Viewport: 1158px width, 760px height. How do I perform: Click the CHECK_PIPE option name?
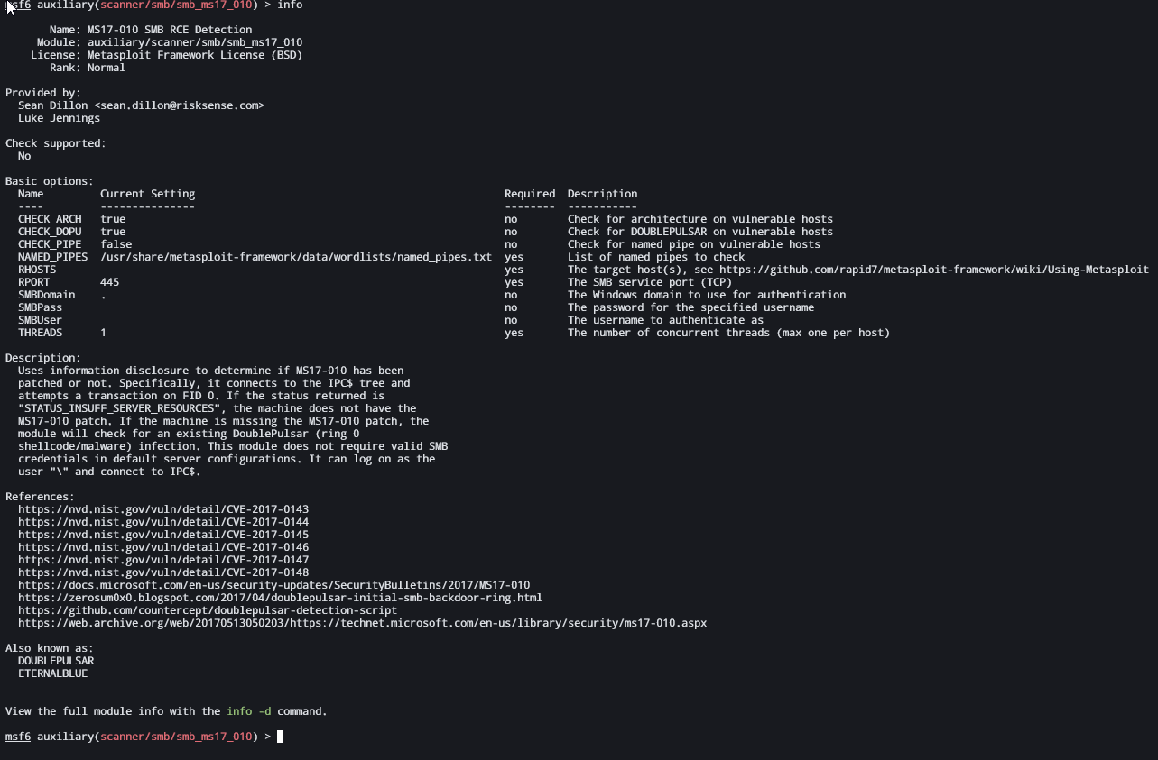click(x=50, y=244)
